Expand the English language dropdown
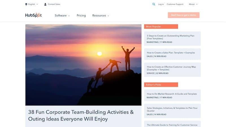The width and height of the screenshot is (226, 127). (32, 4)
